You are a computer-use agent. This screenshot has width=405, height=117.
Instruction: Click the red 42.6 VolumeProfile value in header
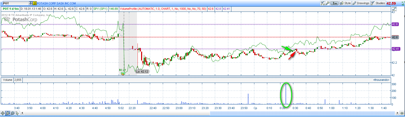point(211,9)
